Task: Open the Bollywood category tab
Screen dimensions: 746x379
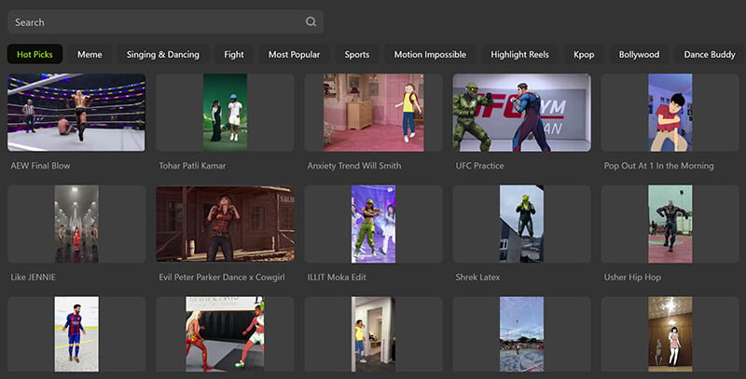Action: (x=639, y=55)
